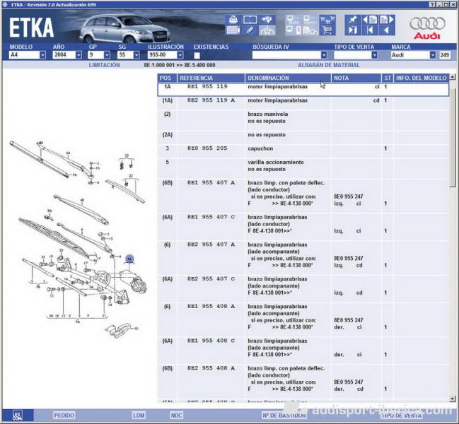Image resolution: width=459 pixels, height=424 pixels.
Task: Go to next illustration page icon
Action: pos(387,20)
